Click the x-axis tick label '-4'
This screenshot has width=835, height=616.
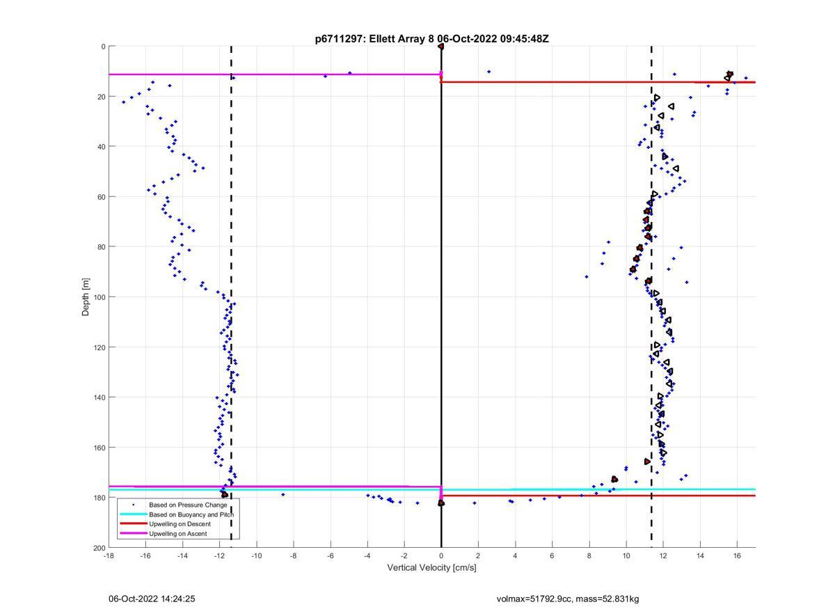coord(367,555)
